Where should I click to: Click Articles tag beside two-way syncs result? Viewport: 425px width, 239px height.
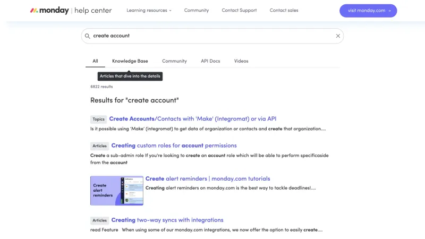pyautogui.click(x=99, y=220)
